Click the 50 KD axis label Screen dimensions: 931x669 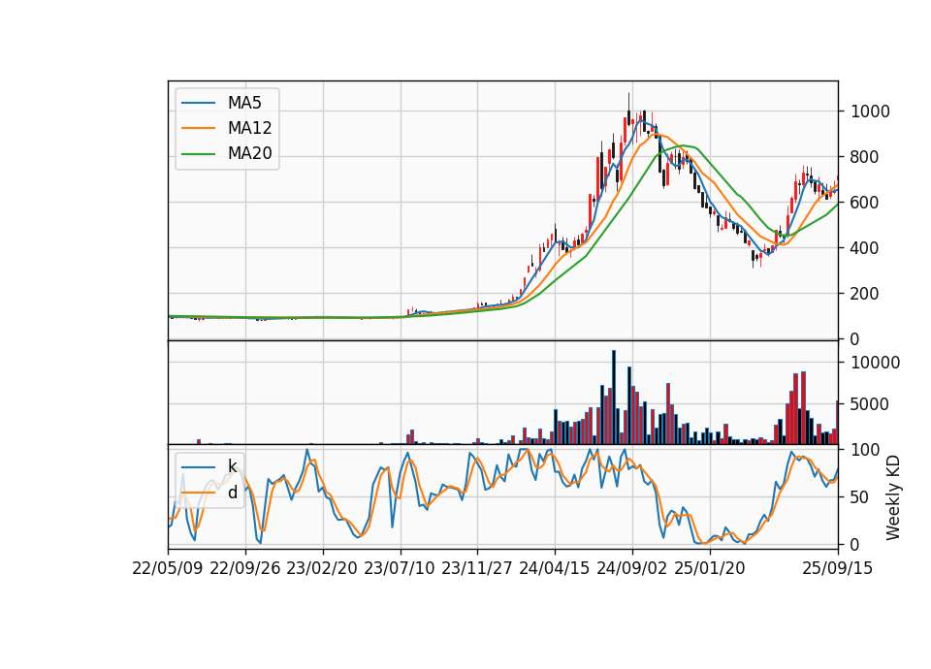pos(860,497)
